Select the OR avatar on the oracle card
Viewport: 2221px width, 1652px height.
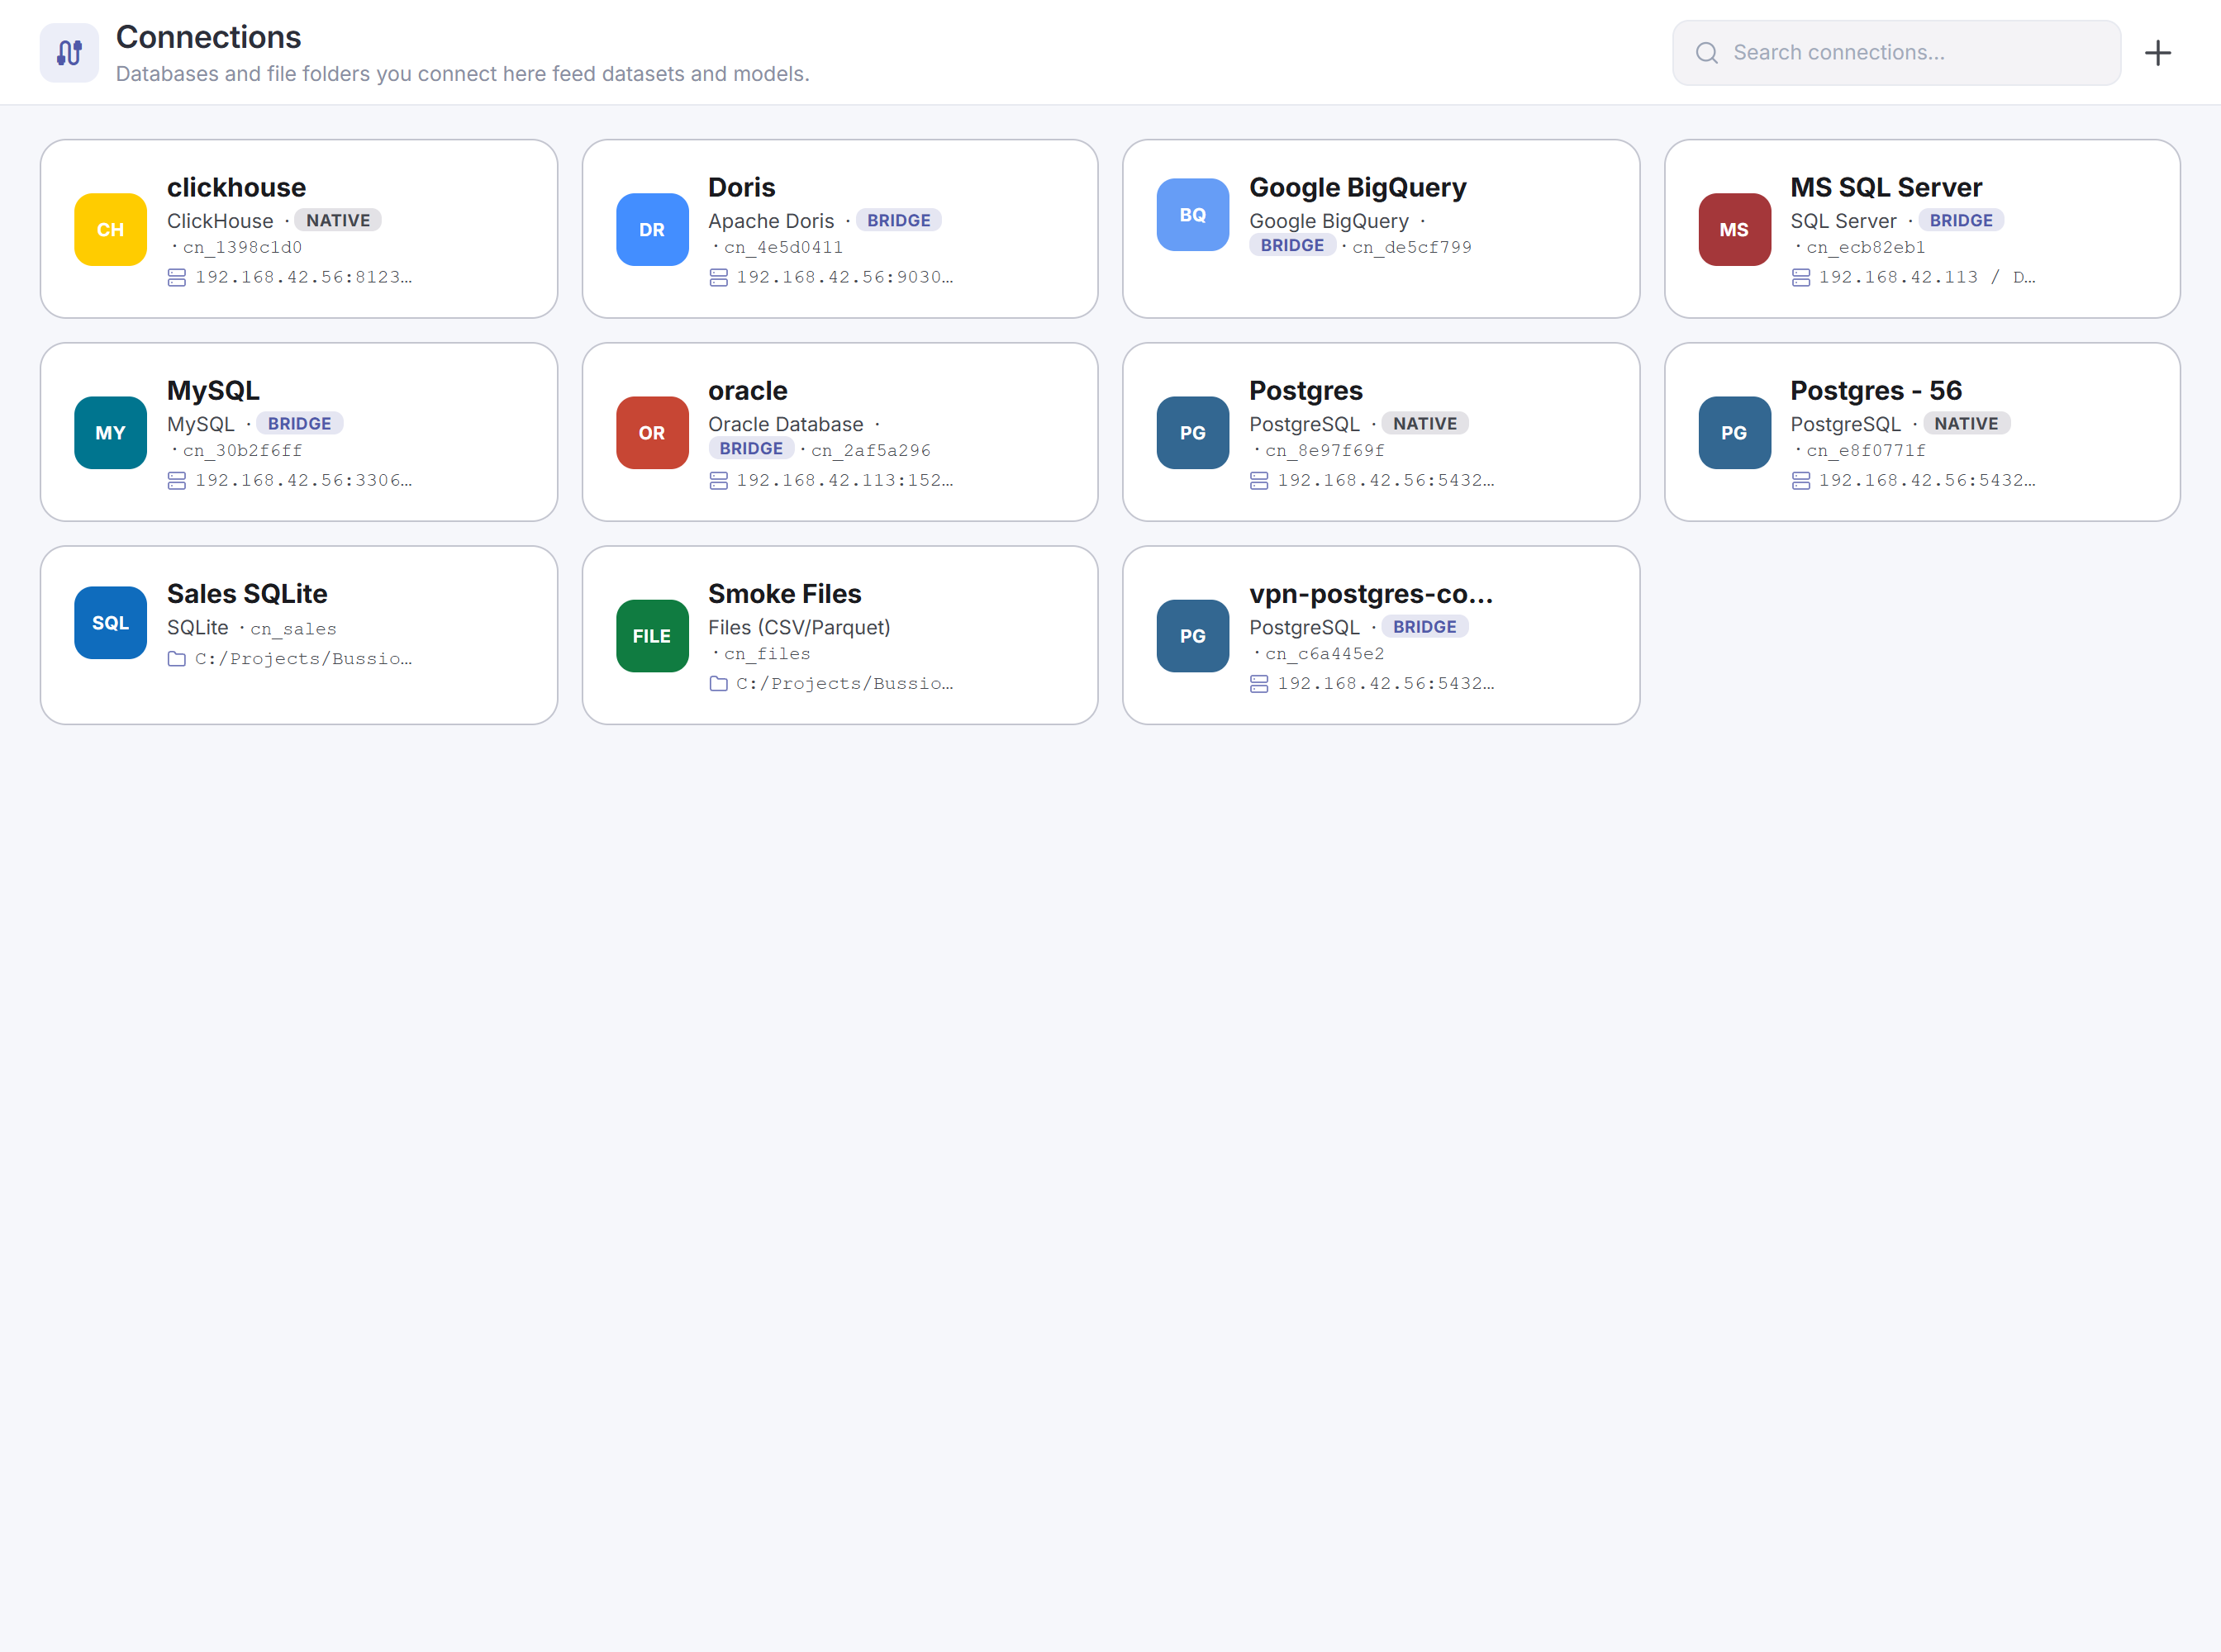[652, 433]
